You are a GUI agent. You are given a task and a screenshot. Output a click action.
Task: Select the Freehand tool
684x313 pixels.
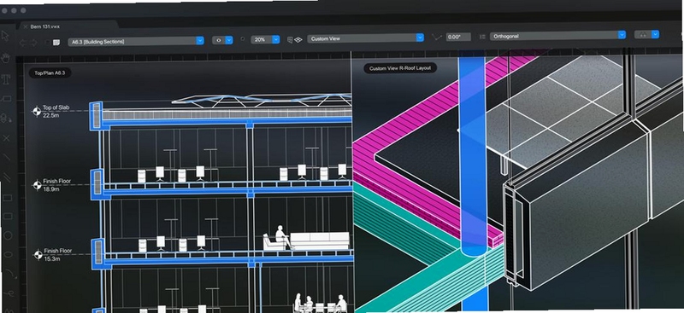[9, 293]
